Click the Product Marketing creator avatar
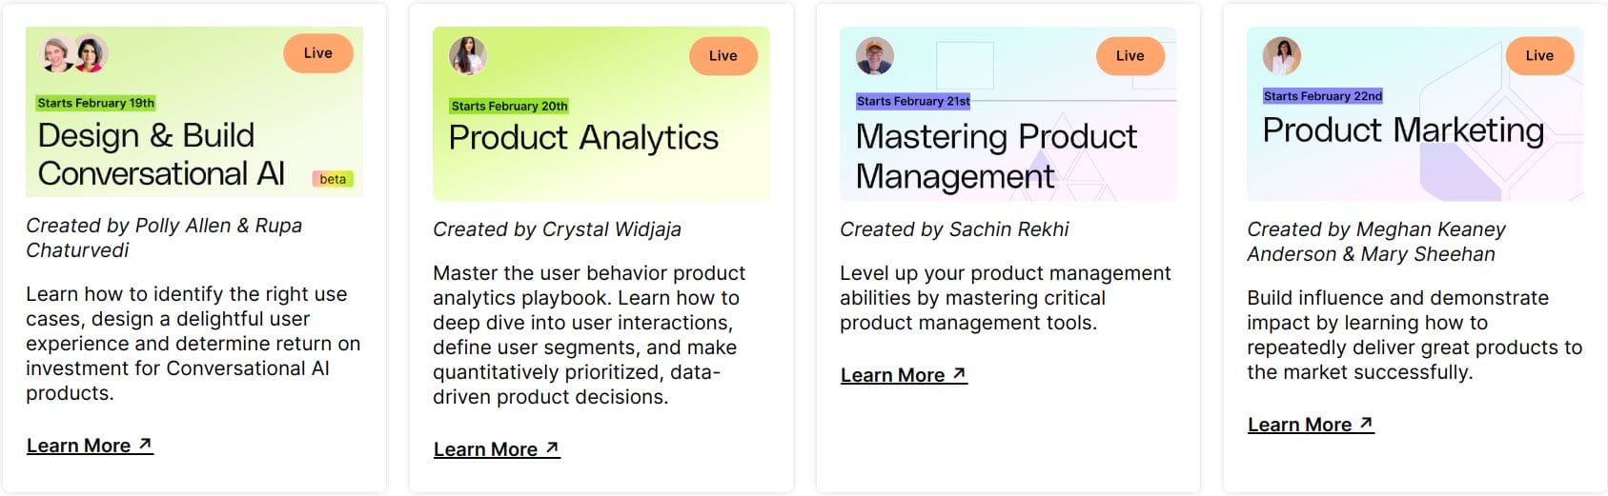1608x496 pixels. (x=1282, y=56)
